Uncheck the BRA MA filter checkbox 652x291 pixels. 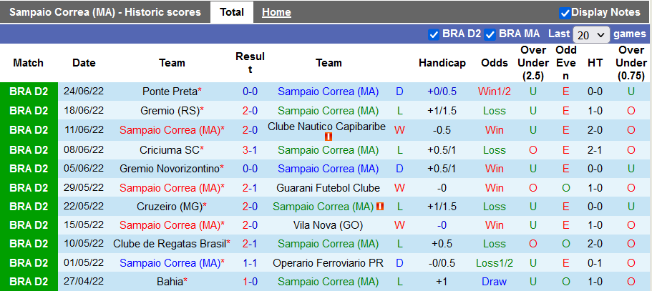point(490,34)
